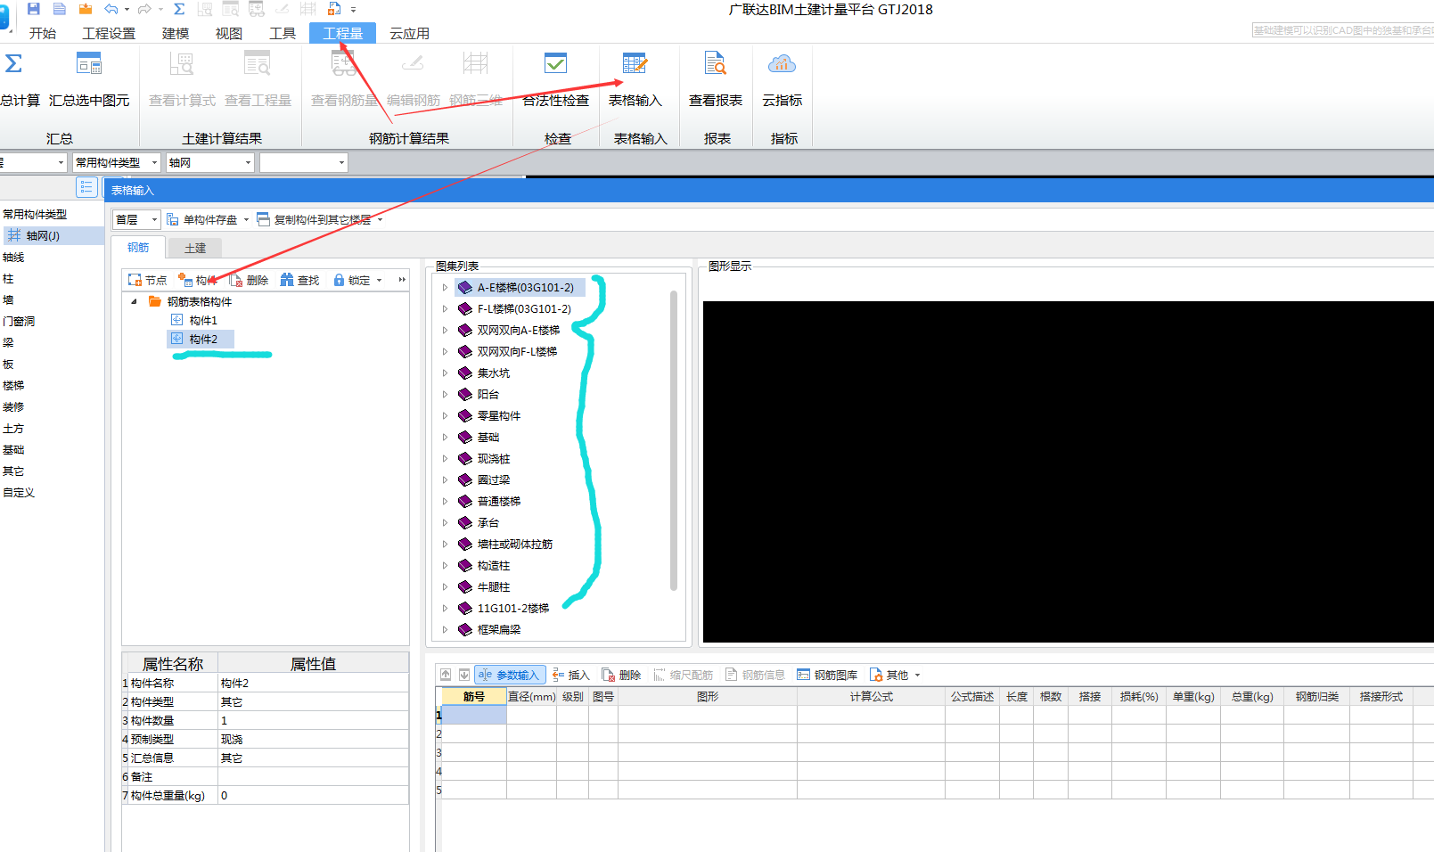Open the 建模 ribbon tab

coord(176,33)
